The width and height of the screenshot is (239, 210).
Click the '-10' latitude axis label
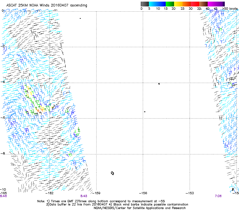(x=3, y=189)
